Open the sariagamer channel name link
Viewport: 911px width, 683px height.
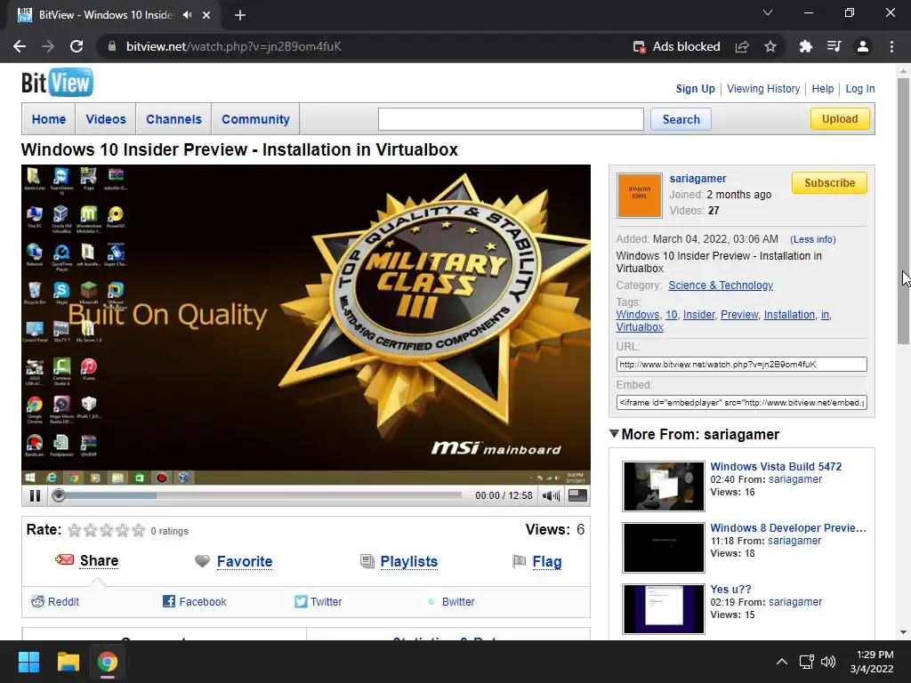tap(697, 178)
